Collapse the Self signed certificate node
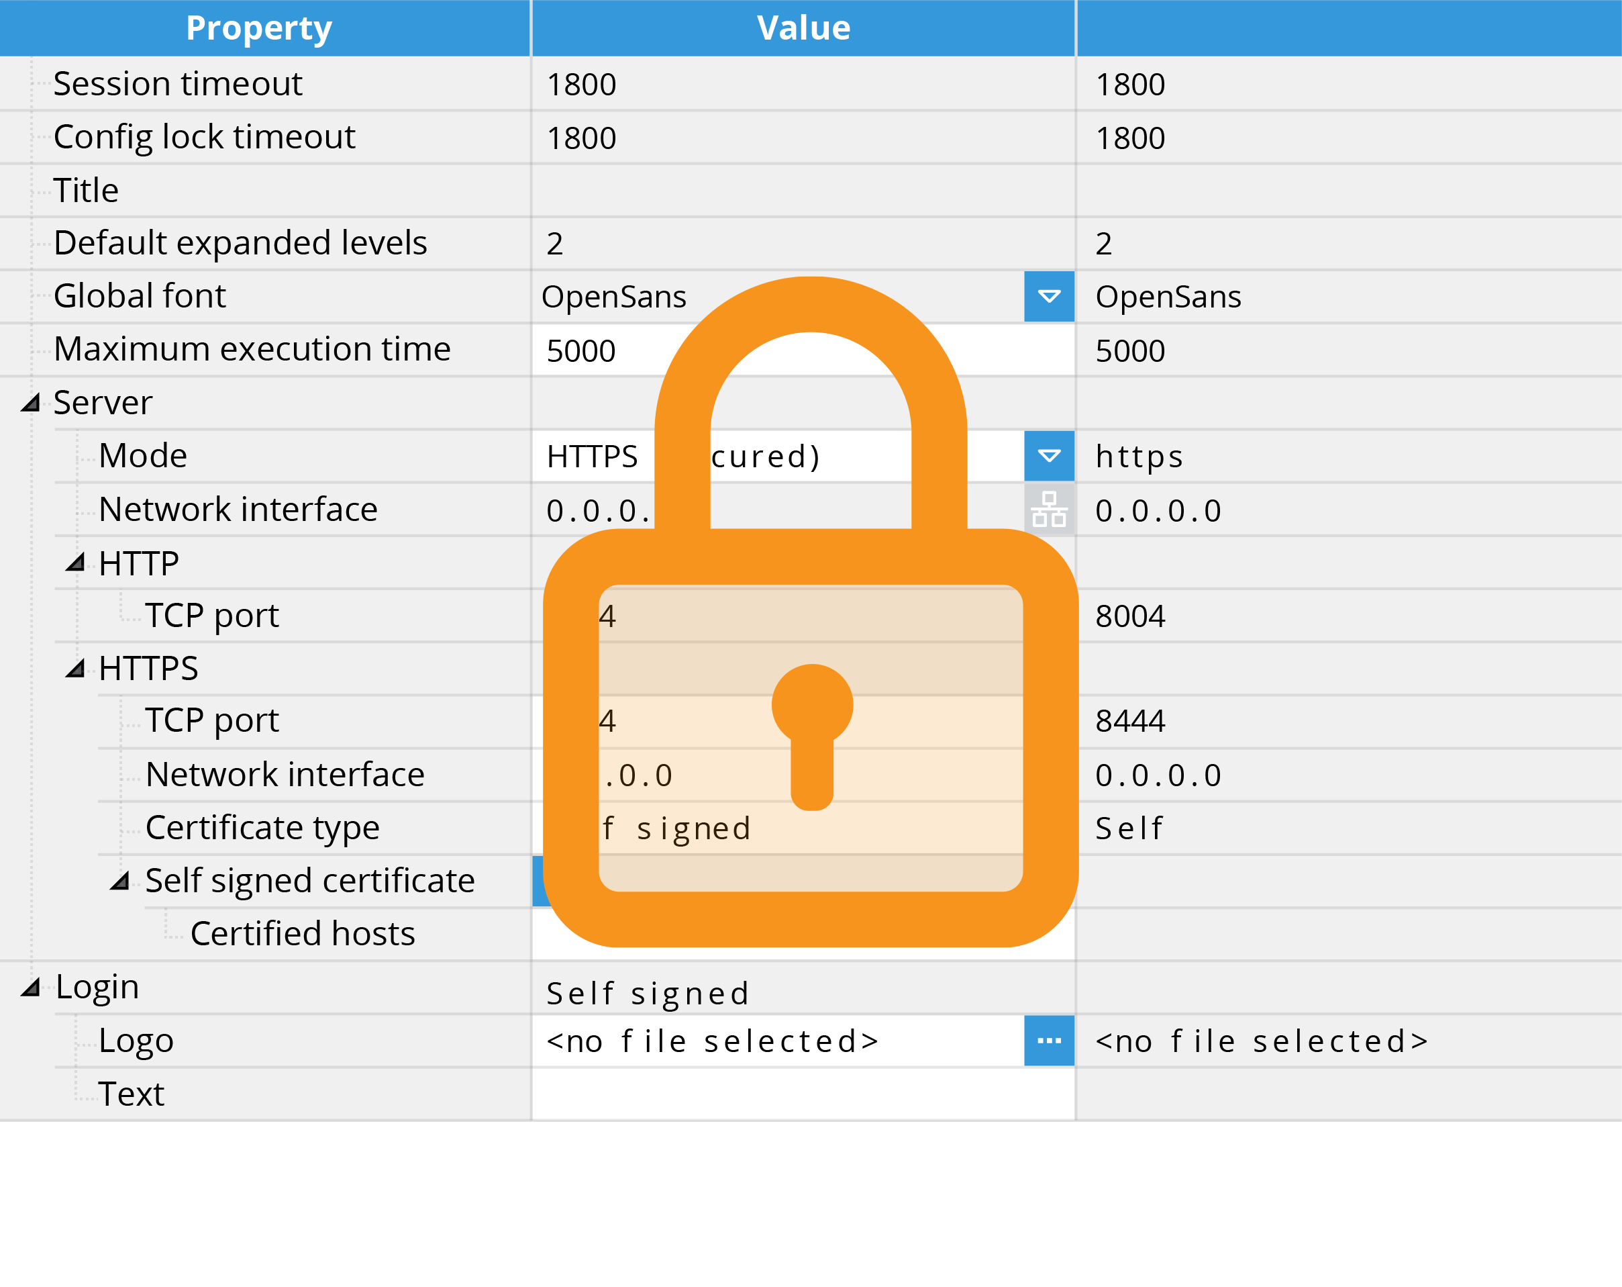This screenshot has height=1287, width=1622. pyautogui.click(x=120, y=881)
